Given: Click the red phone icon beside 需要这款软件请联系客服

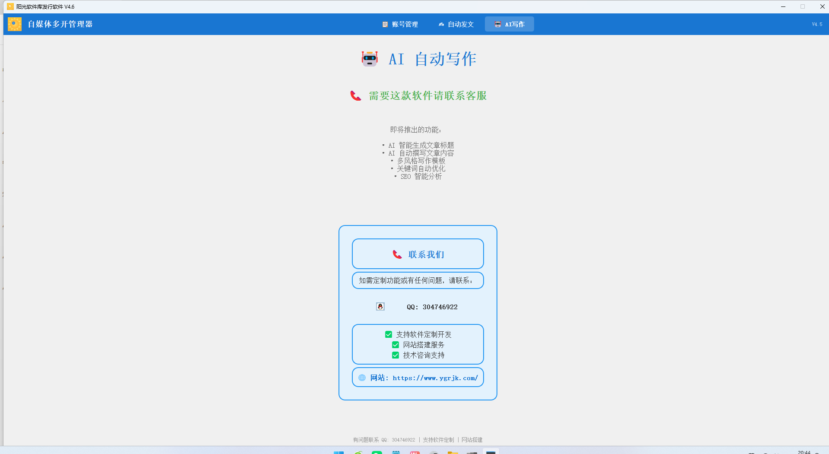Looking at the screenshot, I should 355,95.
